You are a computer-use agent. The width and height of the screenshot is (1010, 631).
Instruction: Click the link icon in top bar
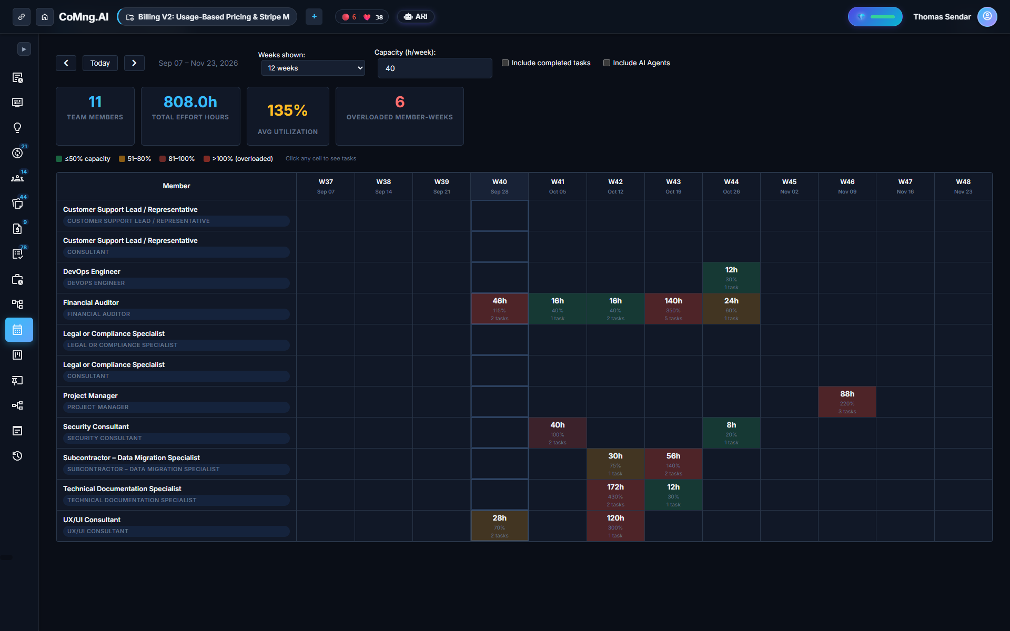pyautogui.click(x=21, y=17)
